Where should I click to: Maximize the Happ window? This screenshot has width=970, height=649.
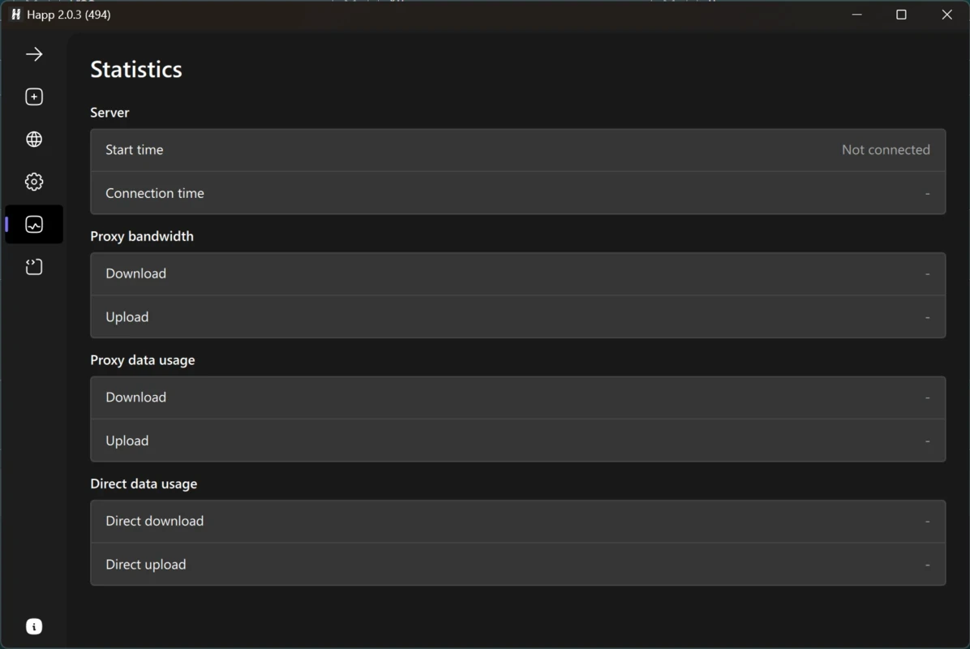click(x=901, y=15)
